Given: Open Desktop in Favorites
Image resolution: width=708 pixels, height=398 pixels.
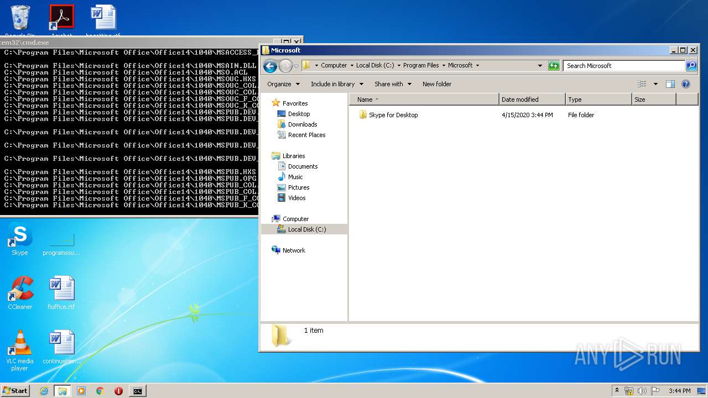Looking at the screenshot, I should point(299,114).
